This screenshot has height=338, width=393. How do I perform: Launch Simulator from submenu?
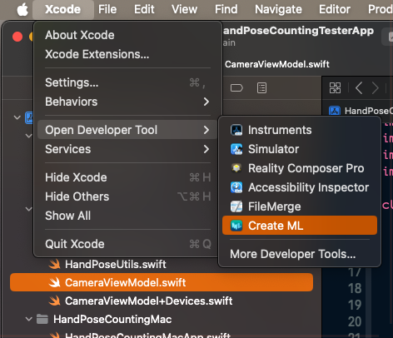coord(300,149)
